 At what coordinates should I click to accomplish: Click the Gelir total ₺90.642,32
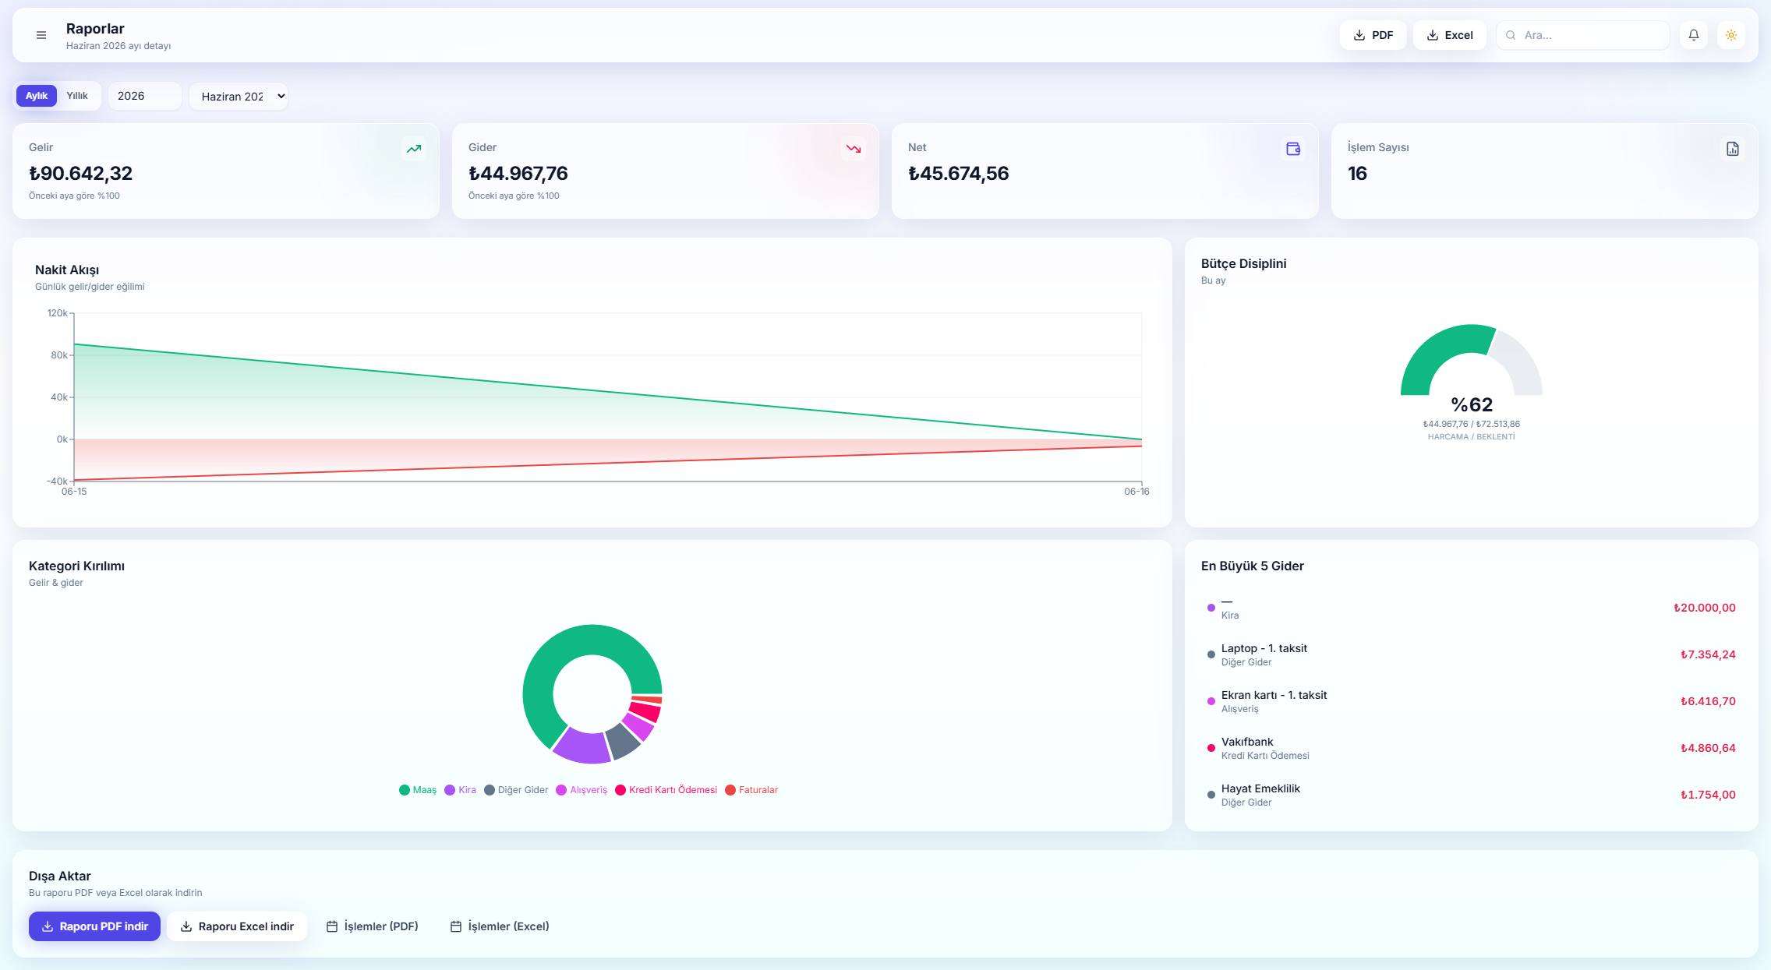81,173
